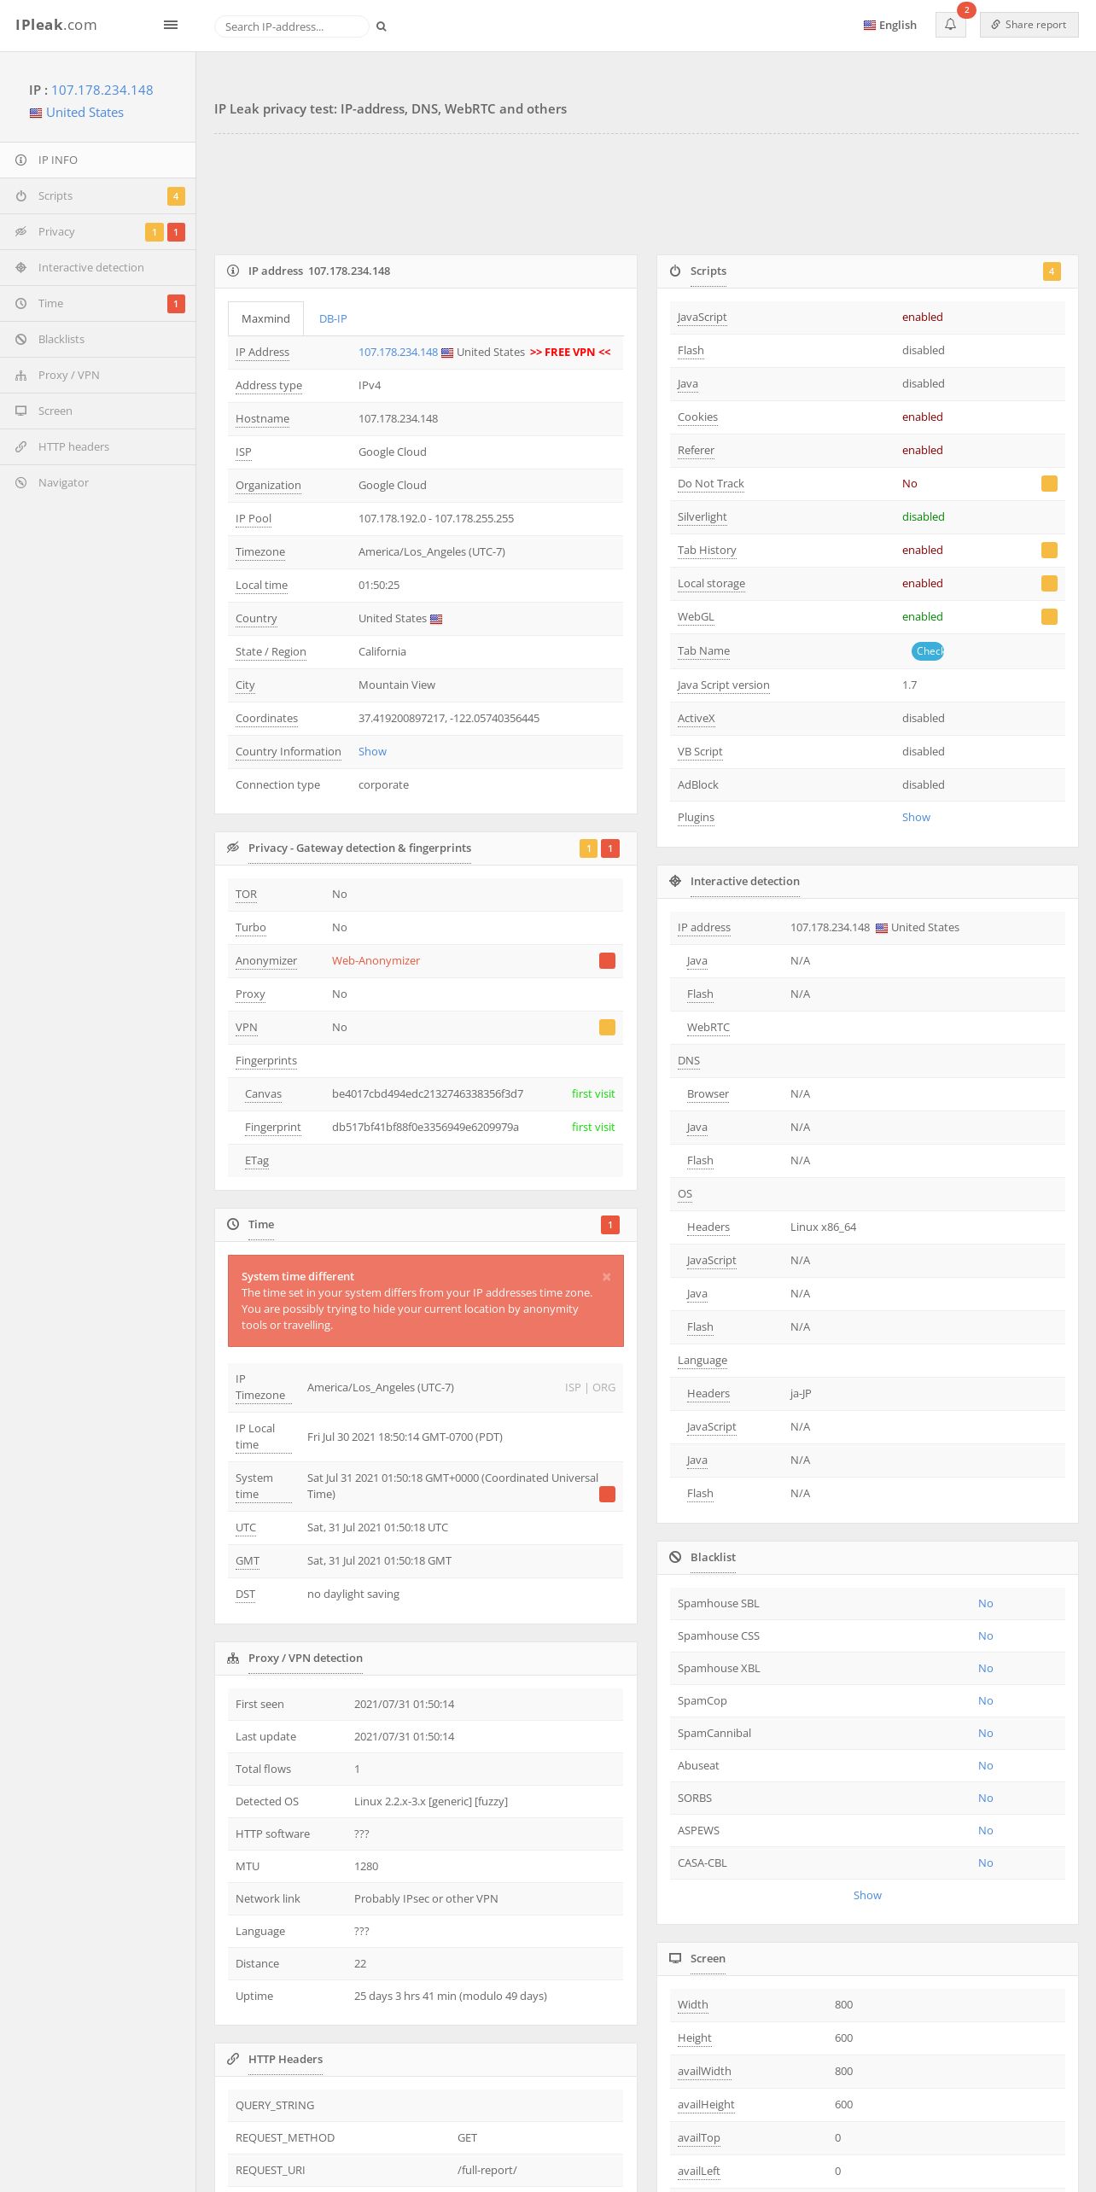Click the Web-Anonymizer text
This screenshot has height=2192, width=1096.
tap(376, 960)
